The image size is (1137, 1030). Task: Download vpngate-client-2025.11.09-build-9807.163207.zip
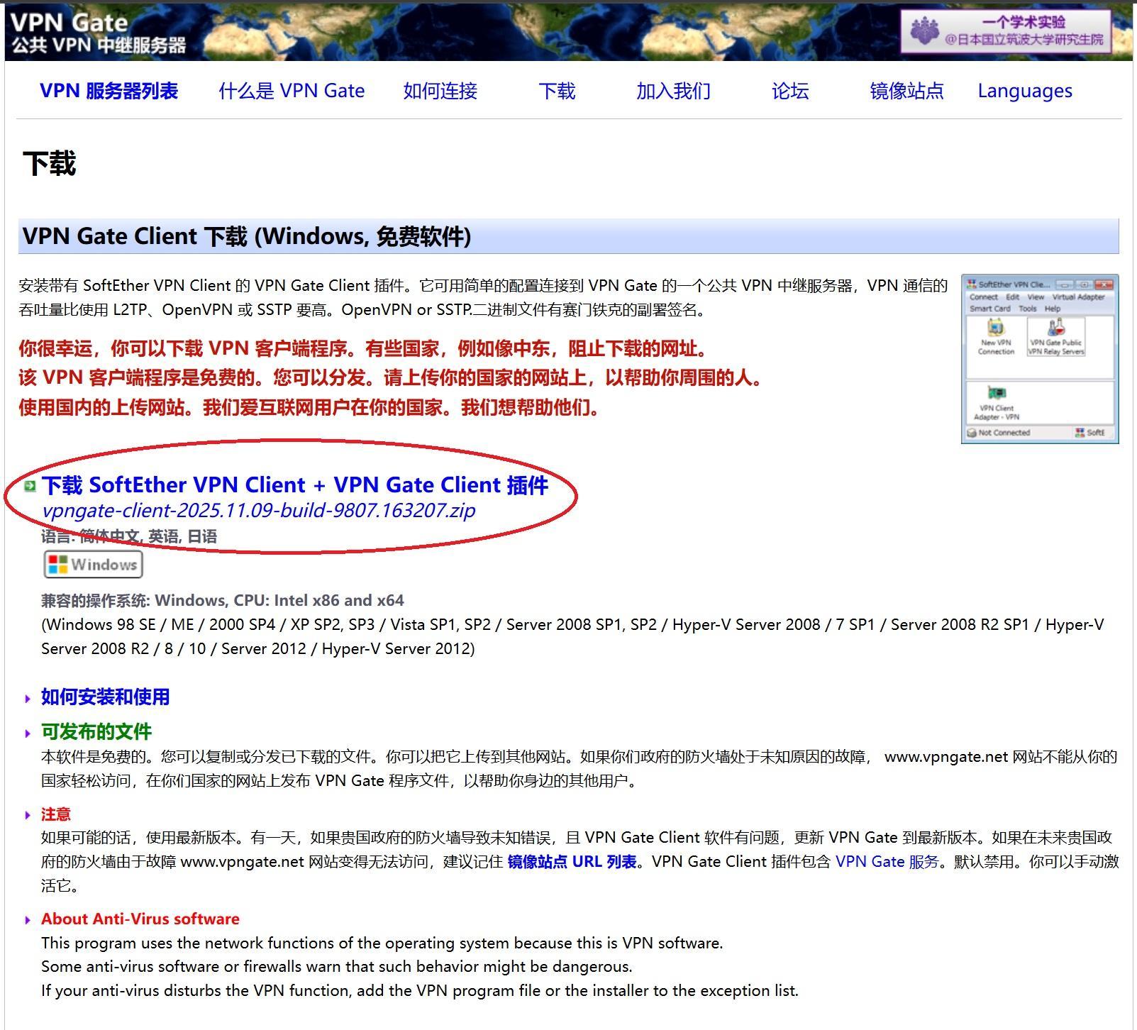pos(259,511)
